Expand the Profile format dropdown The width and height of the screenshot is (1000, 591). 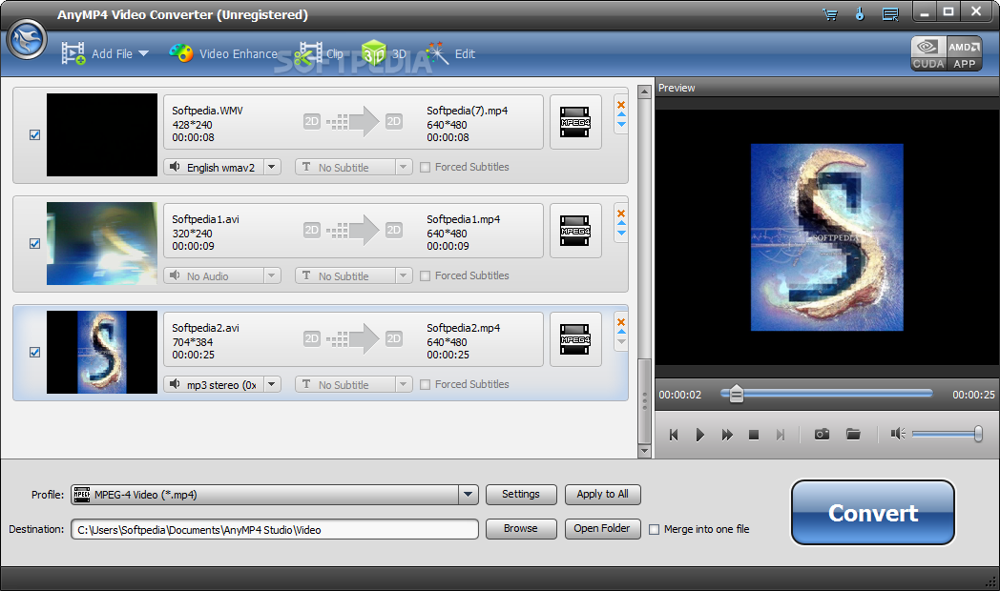[x=469, y=494]
